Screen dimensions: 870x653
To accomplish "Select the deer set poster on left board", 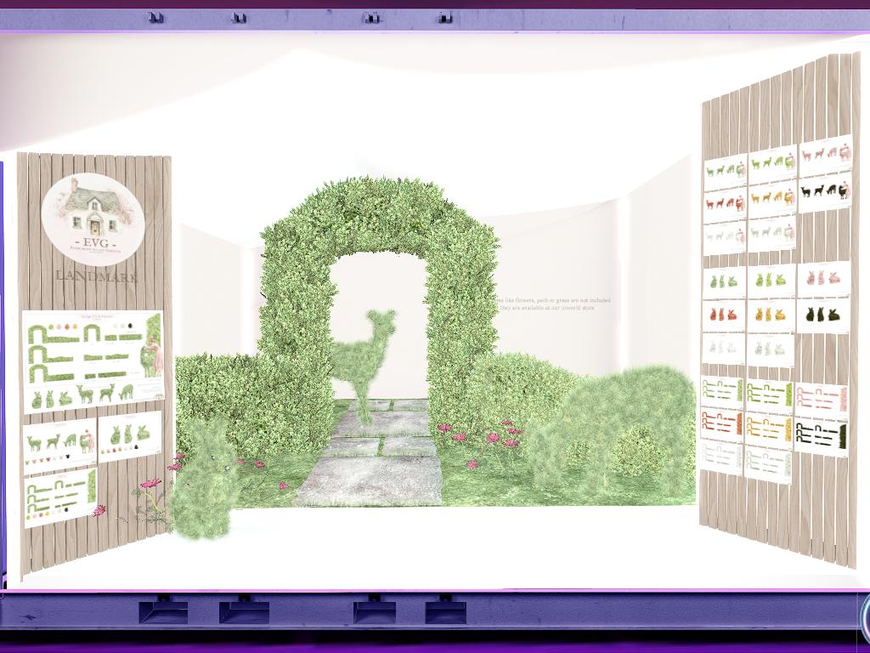I will pos(59,444).
